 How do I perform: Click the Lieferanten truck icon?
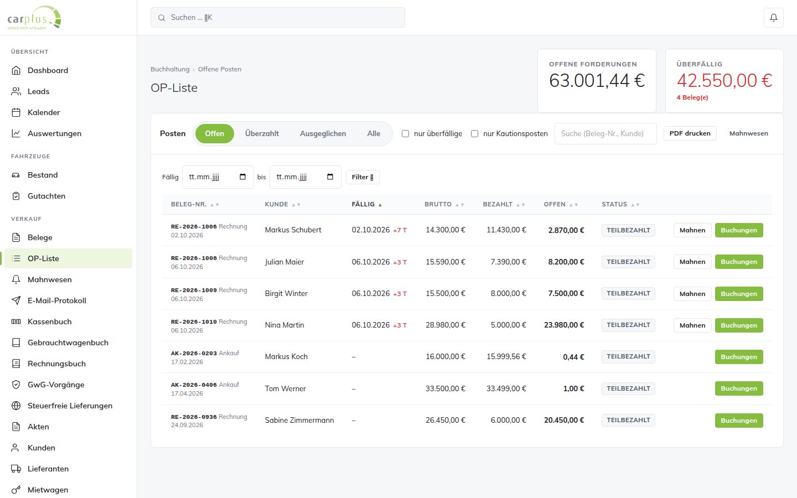[16, 469]
